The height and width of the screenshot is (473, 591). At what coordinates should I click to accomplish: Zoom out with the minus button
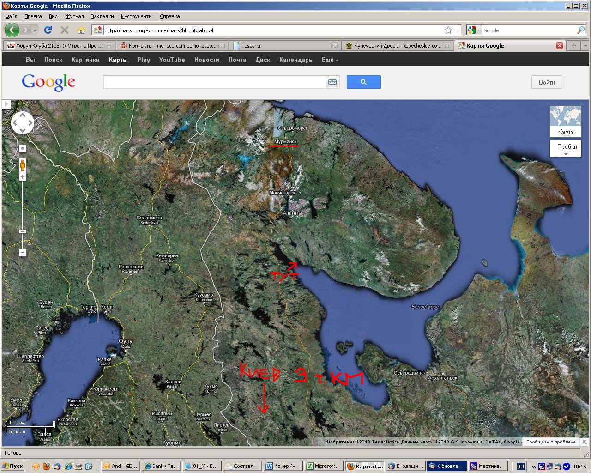(x=23, y=253)
